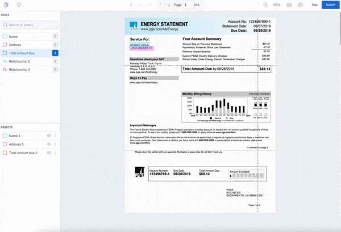Select the Name 1 object

30,136
